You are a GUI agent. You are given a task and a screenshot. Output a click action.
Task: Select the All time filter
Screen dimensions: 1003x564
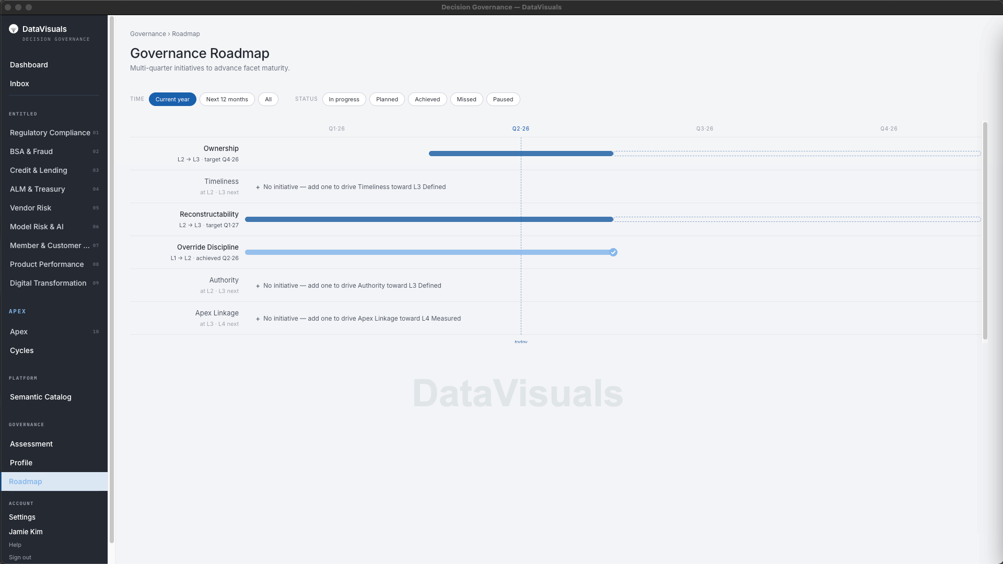[268, 99]
